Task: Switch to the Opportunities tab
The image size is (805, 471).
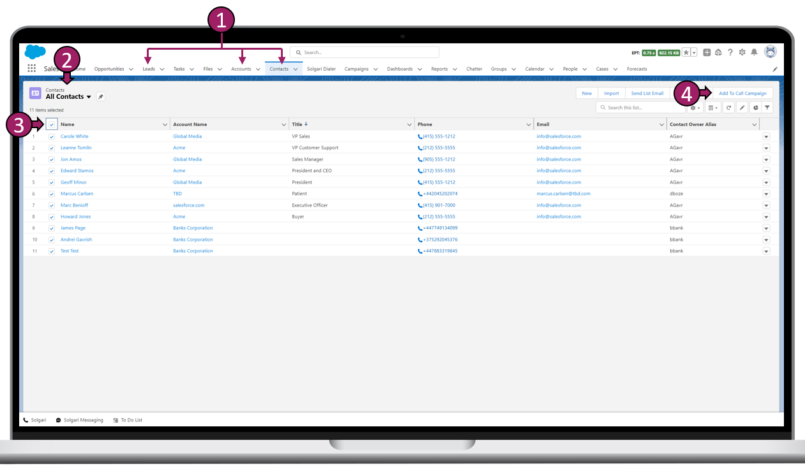Action: pos(109,69)
